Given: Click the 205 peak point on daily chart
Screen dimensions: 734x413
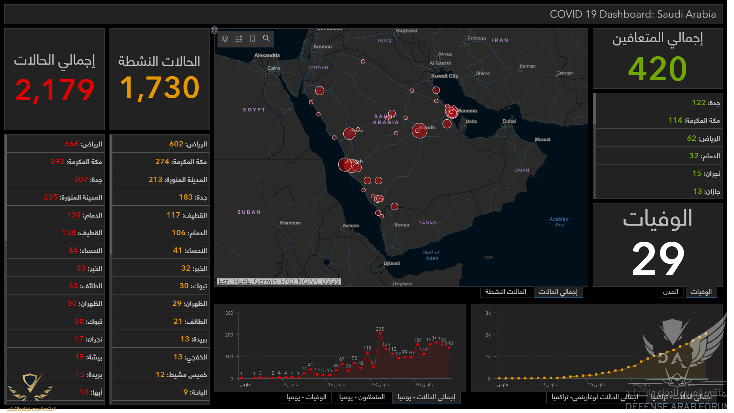Looking at the screenshot, I should coord(380,333).
